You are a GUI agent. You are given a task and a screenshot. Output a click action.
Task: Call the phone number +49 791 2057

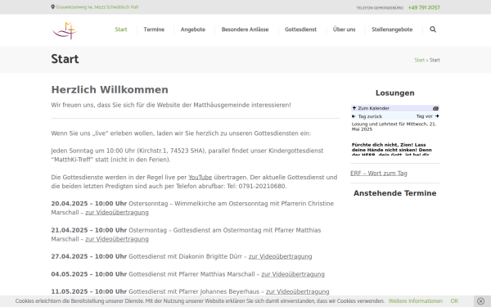click(x=424, y=7)
